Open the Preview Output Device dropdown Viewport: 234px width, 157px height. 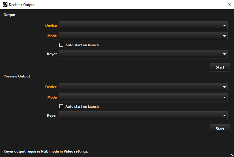pos(143,87)
